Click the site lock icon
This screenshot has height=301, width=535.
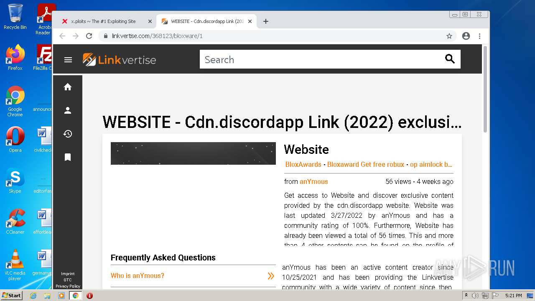click(x=106, y=36)
